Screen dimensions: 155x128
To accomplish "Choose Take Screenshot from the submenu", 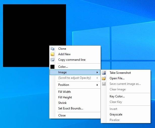I will coord(126,73).
